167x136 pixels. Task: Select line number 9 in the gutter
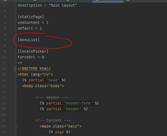pos(5,51)
